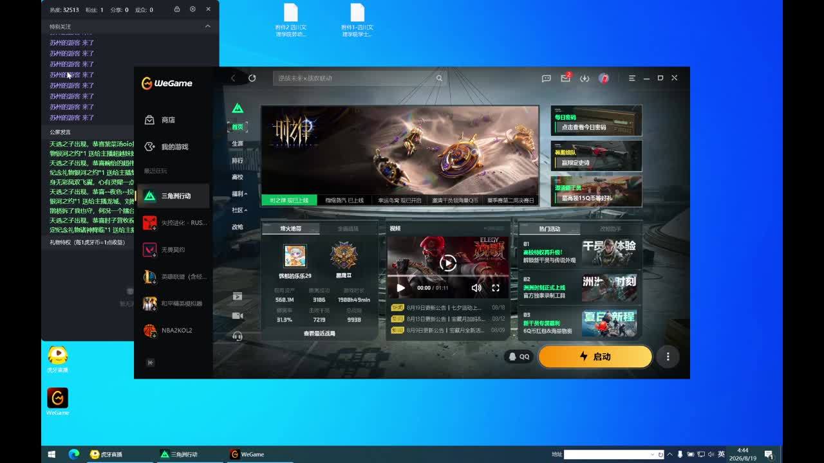Switch to the 排行 tab
This screenshot has width=824, height=463.
[x=238, y=160]
